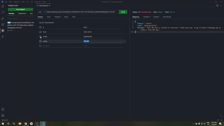Open the Edit menu
The image size is (224, 126).
(x=10, y=2)
